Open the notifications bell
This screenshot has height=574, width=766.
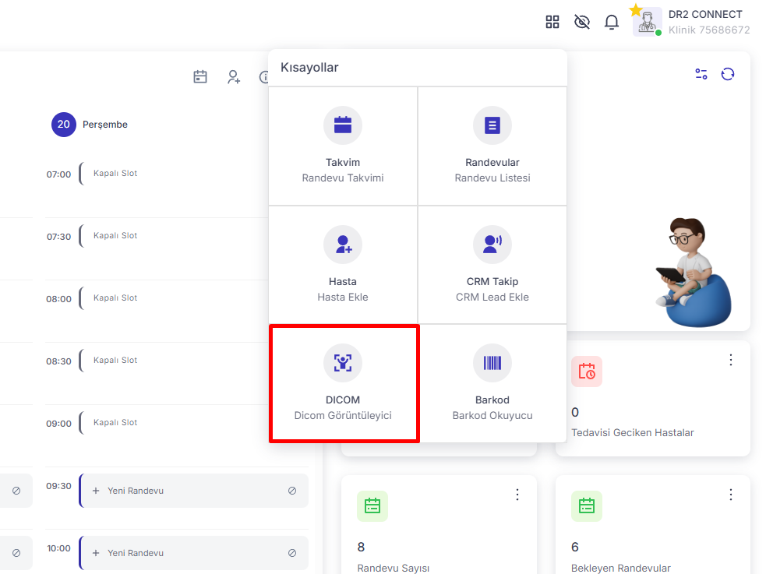612,22
